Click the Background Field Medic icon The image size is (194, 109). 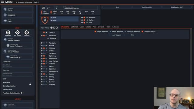pos(5,15)
